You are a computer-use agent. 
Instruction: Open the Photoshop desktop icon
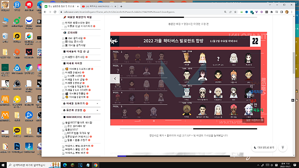17,148
